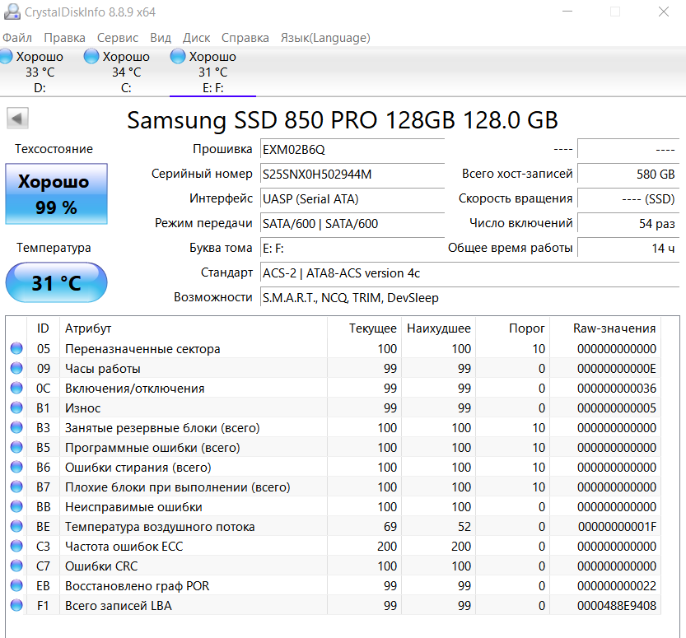Screen dimensions: 686x638
Task: Click the Raw-значения column header
Action: tap(614, 328)
